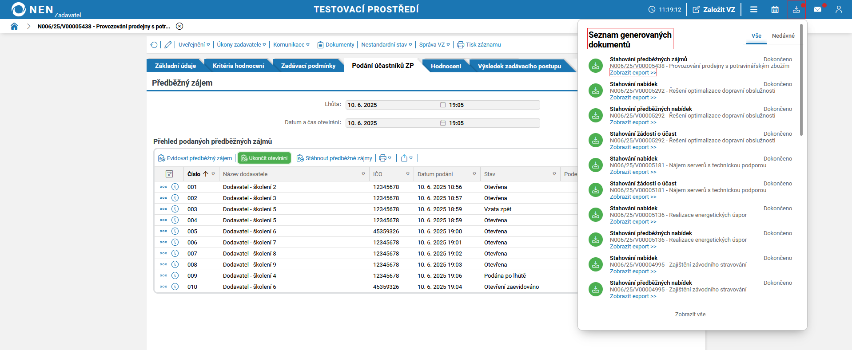The image size is (852, 350).
Task: Open filter dropdown on Stav column
Action: click(x=554, y=174)
